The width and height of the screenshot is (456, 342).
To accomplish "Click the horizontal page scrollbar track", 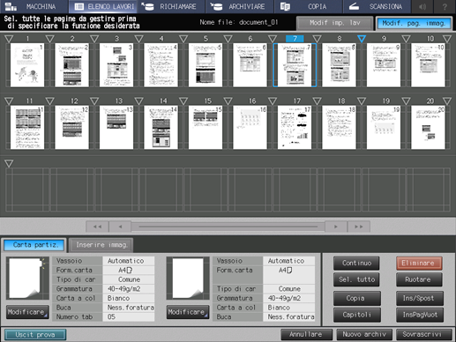I will click(x=228, y=227).
